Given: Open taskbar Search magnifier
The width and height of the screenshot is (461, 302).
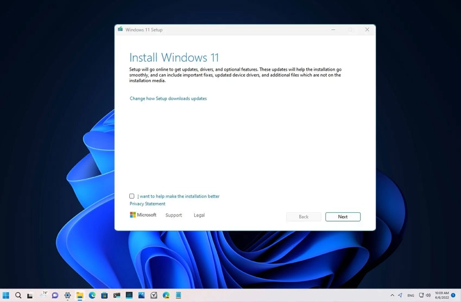Looking at the screenshot, I should tap(18, 295).
